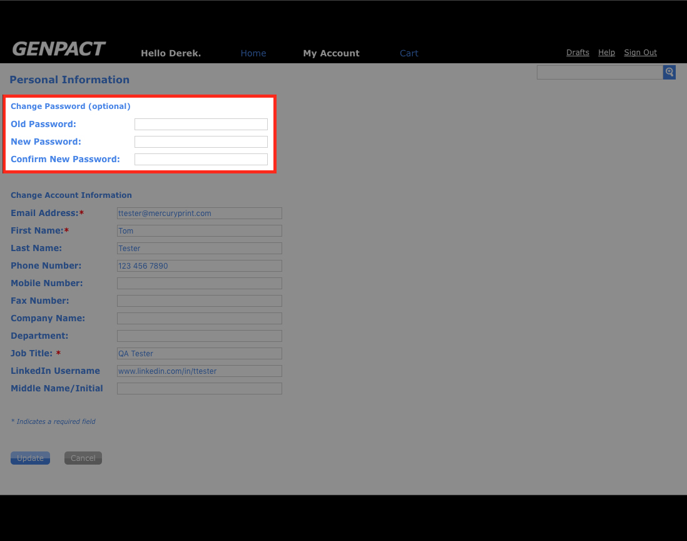Click the New Password input box
Viewport: 687px width, 541px height.
point(201,142)
